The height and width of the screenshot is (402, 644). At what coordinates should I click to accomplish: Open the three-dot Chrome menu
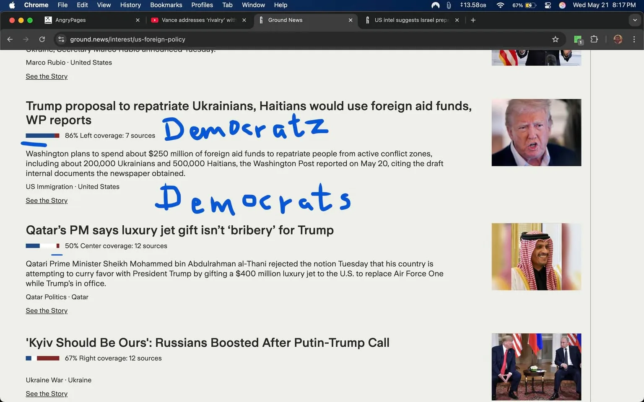coord(634,39)
